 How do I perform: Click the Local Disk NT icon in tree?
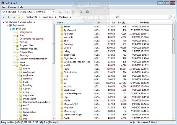coord(14,29)
